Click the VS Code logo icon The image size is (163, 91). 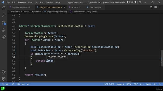click(3, 2)
